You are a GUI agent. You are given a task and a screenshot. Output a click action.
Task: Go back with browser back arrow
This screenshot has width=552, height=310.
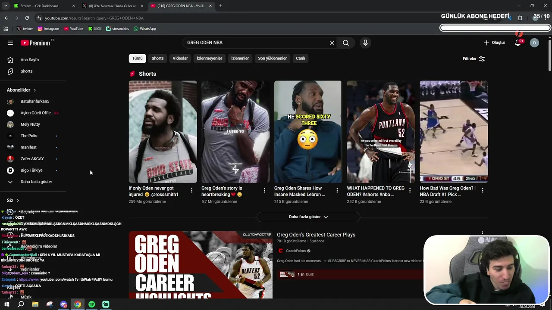click(6, 18)
